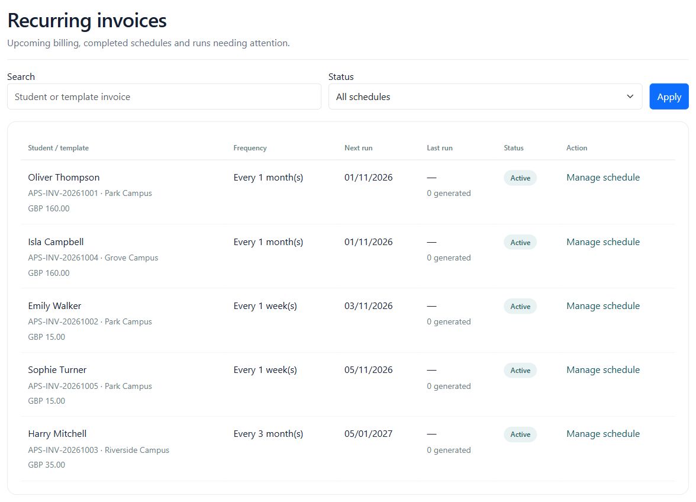
Task: Open Manage schedule for Harry Mitchell
Action: [602, 434]
